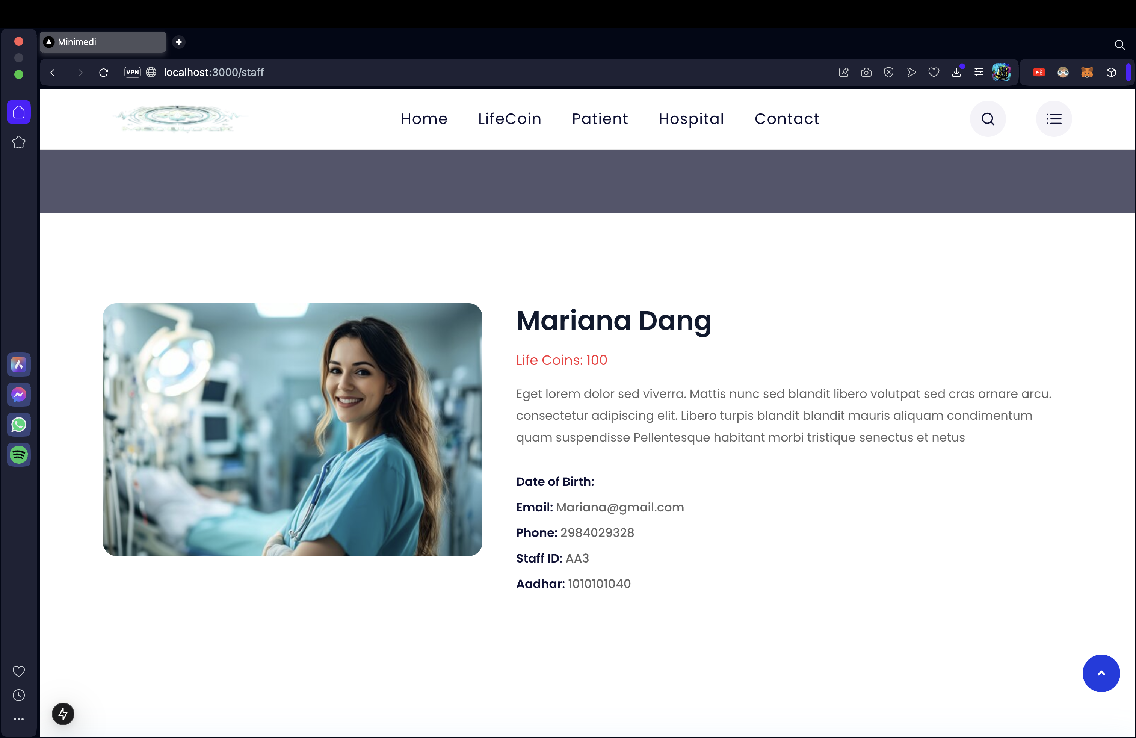Image resolution: width=1136 pixels, height=738 pixels.
Task: Open the website search icon
Action: tap(988, 119)
